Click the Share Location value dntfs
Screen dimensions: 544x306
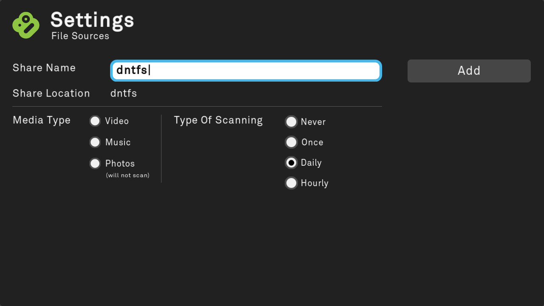click(x=124, y=93)
